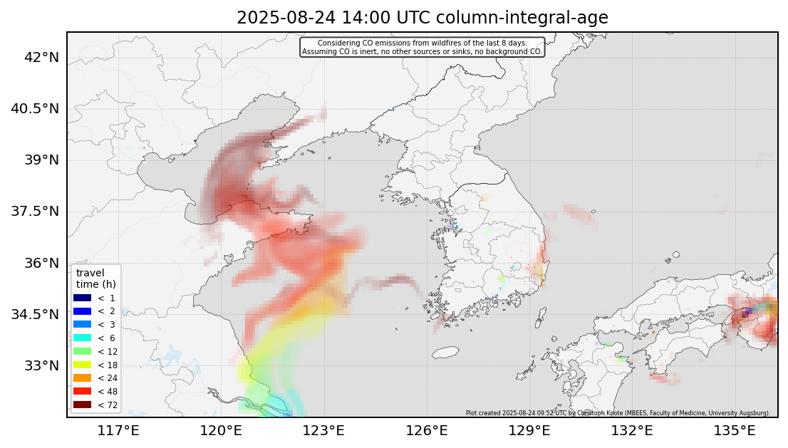
Task: Click the blue '< 2' legend swatch
Action: [x=83, y=311]
